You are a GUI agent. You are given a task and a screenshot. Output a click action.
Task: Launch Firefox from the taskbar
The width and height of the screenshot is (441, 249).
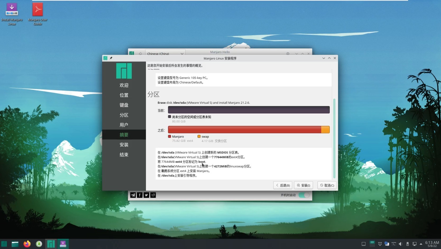click(x=27, y=244)
